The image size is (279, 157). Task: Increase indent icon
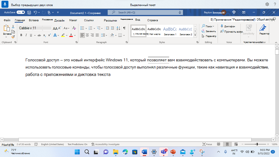112,28
